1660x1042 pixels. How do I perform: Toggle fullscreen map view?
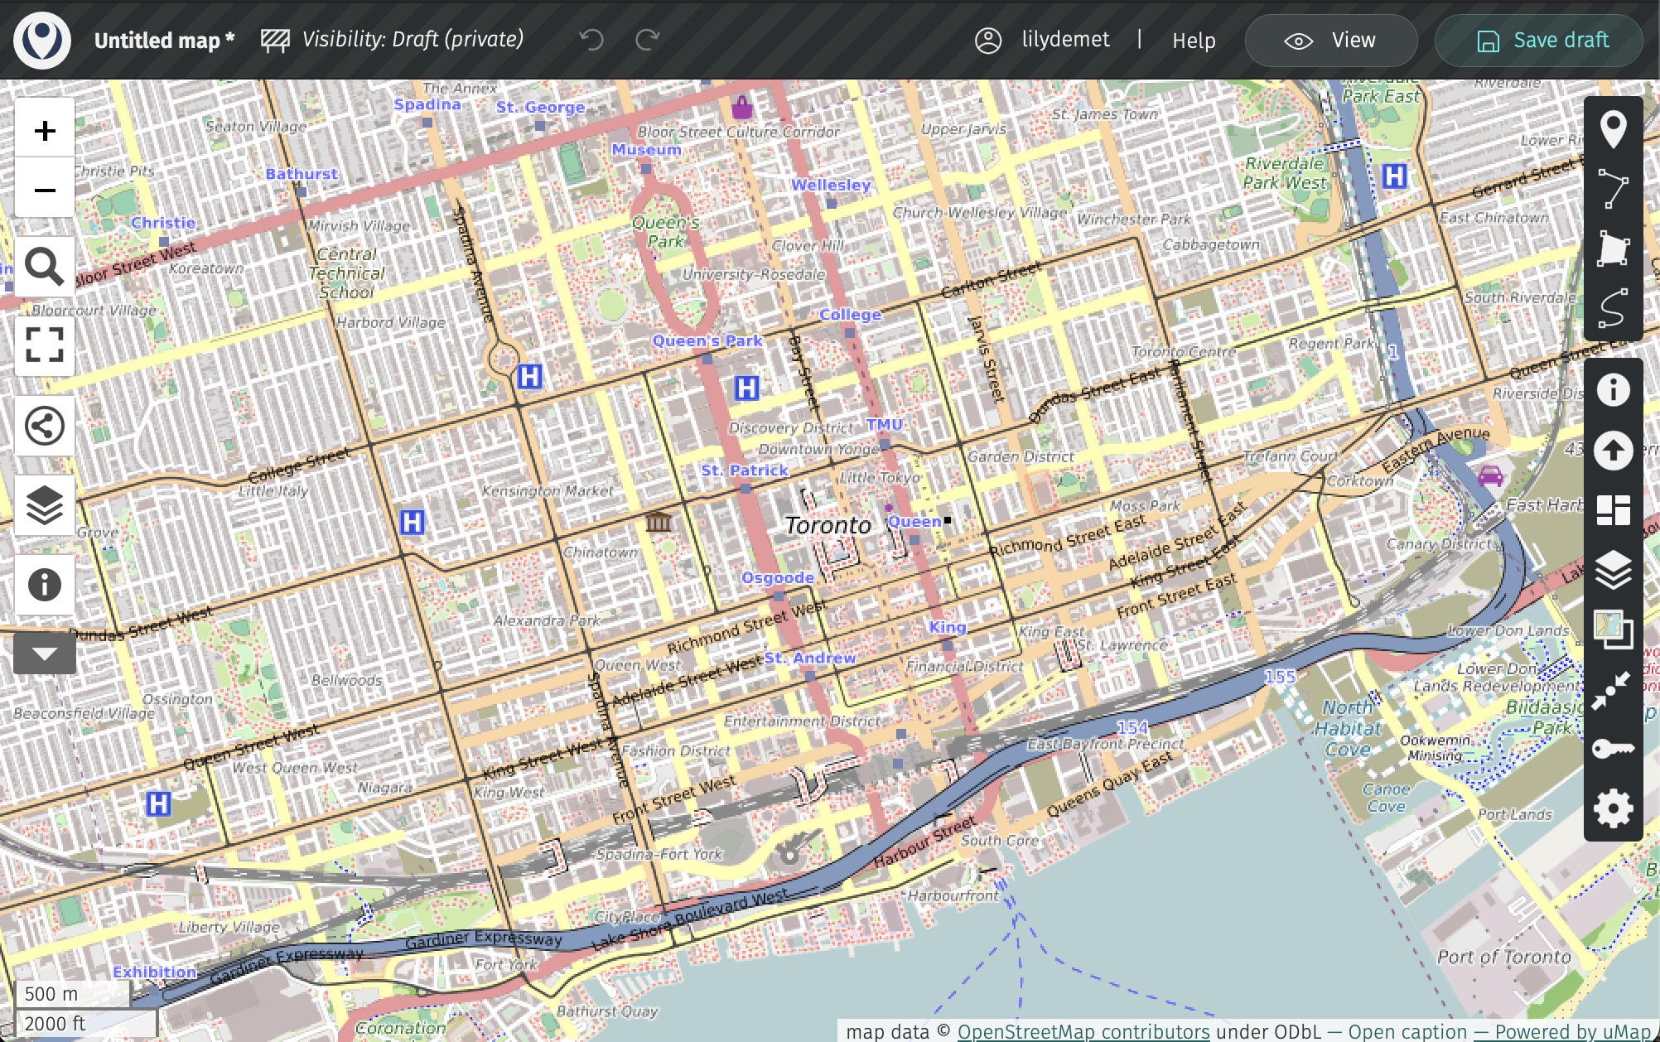[x=45, y=345]
